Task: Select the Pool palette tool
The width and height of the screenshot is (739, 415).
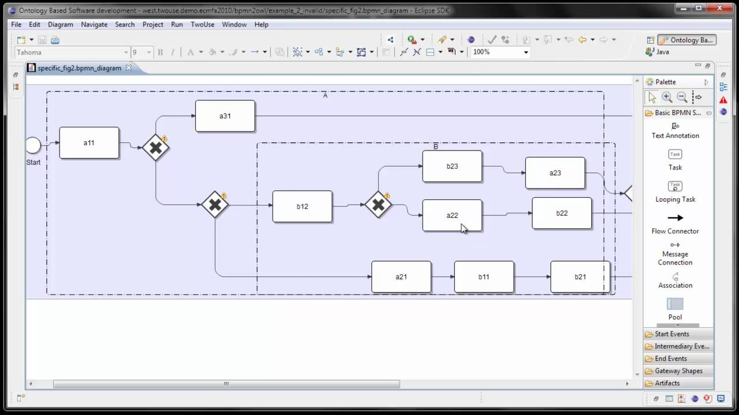Action: click(x=675, y=310)
